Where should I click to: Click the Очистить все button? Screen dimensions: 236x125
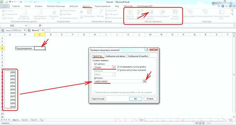click(x=98, y=99)
